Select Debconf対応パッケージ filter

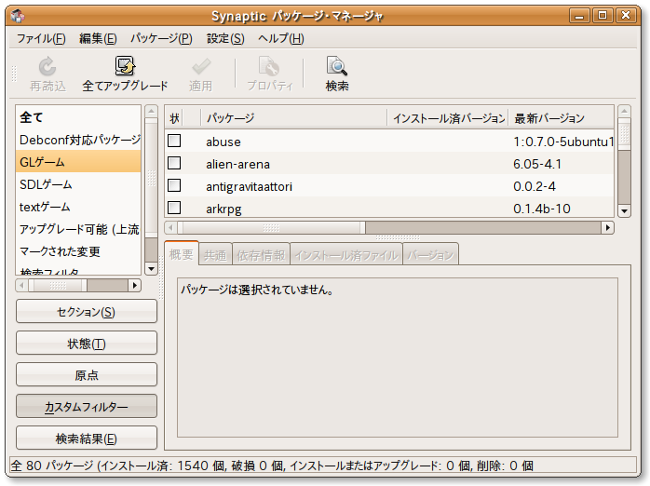[x=78, y=140]
